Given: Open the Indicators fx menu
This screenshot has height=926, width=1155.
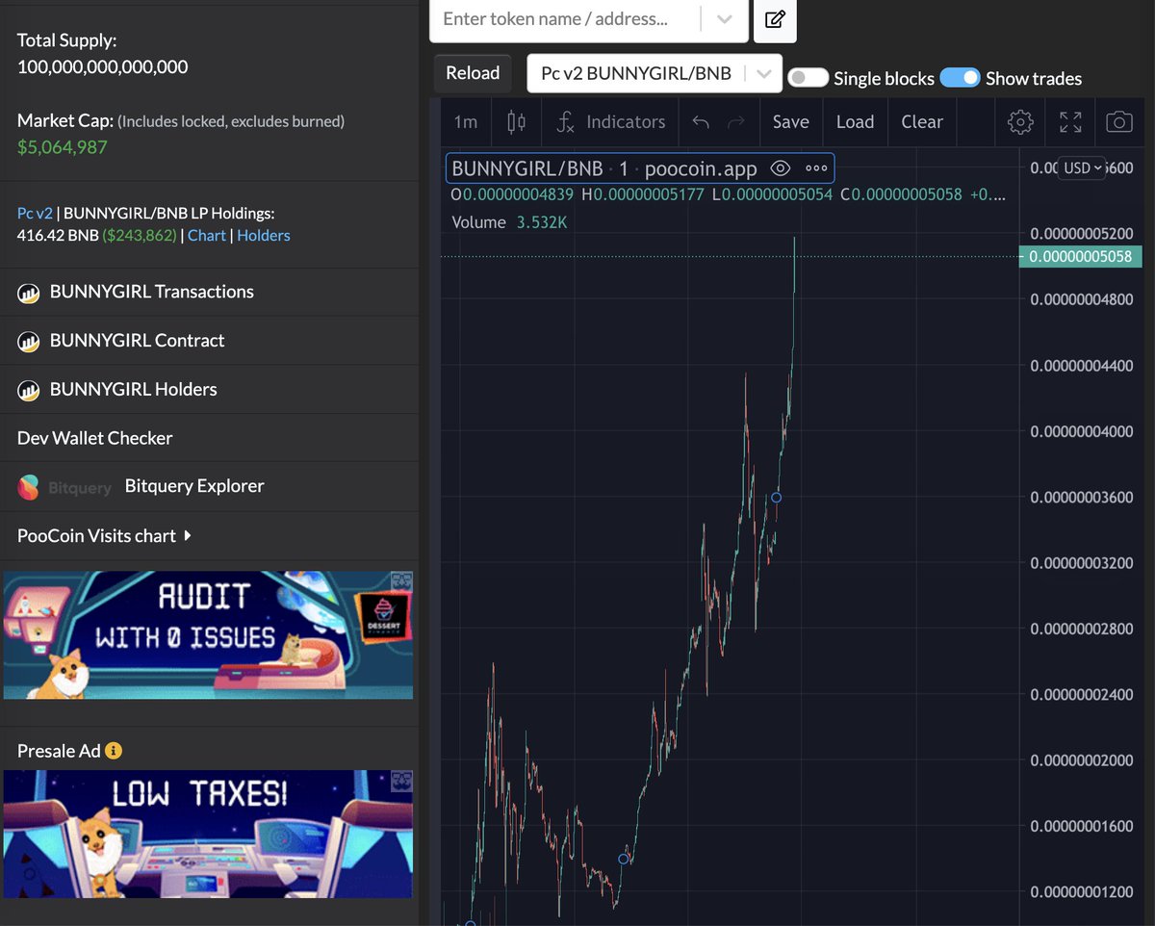Looking at the screenshot, I should pyautogui.click(x=611, y=122).
